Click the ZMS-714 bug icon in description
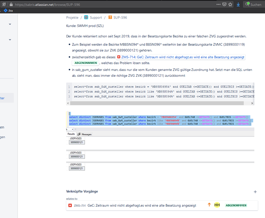 pyautogui.click(x=119, y=57)
